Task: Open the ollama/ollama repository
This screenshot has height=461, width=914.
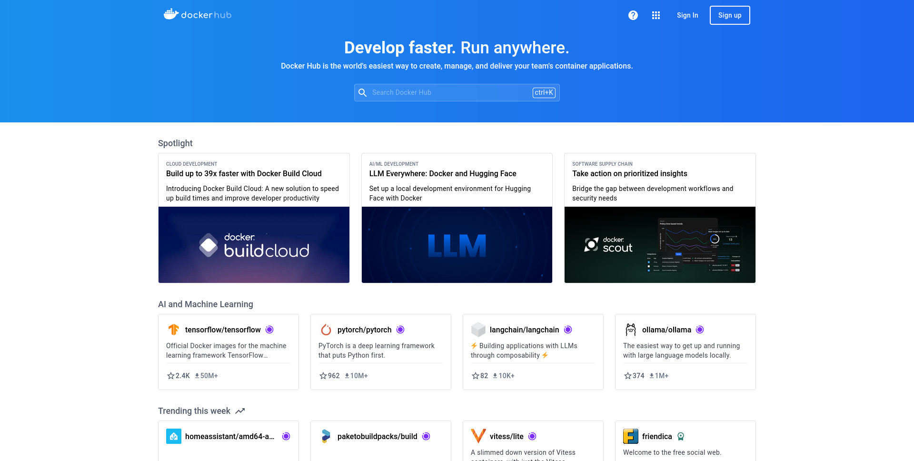Action: [x=666, y=330]
